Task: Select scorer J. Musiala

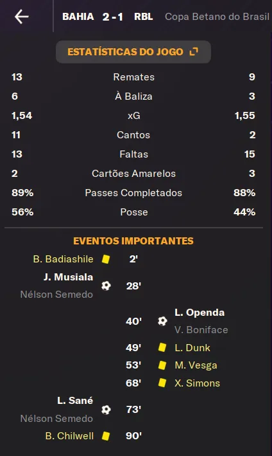Action: coord(69,277)
